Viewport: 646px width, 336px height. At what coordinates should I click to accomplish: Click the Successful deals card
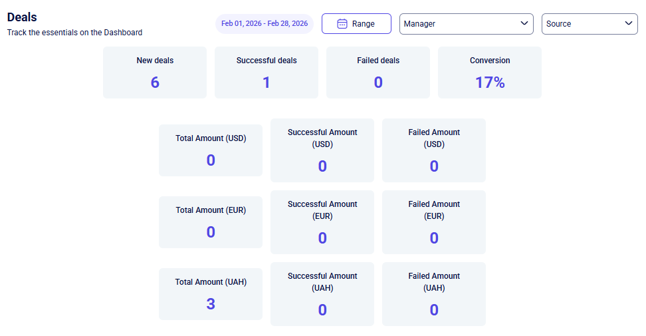[267, 73]
